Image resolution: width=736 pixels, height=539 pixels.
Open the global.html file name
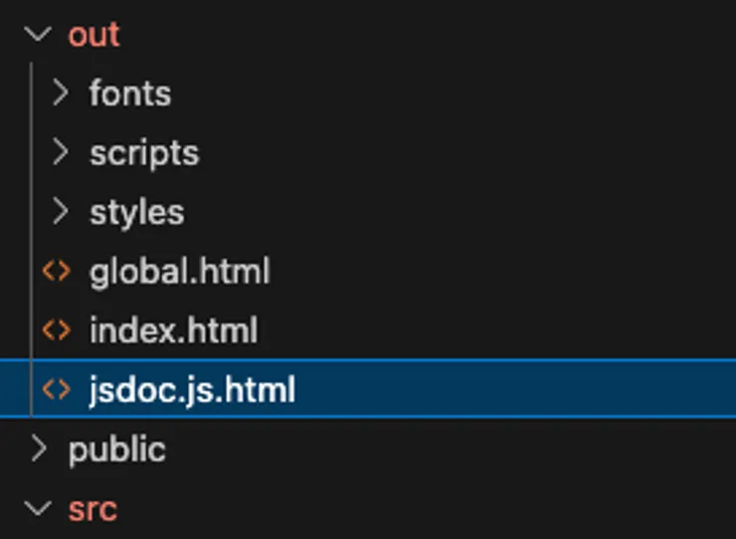[x=179, y=271]
